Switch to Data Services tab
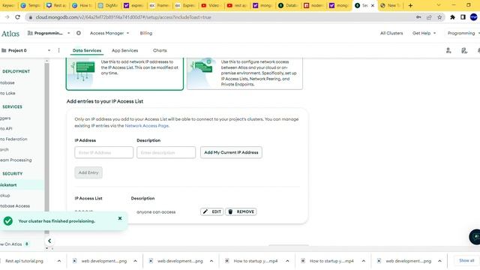The width and height of the screenshot is (480, 270). click(87, 50)
